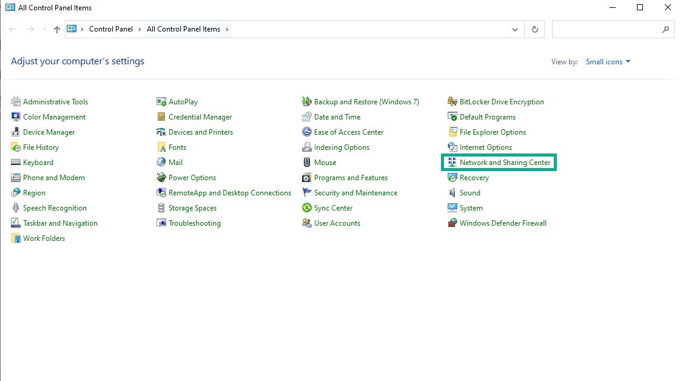Open the Ease of Access Center icon
680x381 pixels.
306,132
